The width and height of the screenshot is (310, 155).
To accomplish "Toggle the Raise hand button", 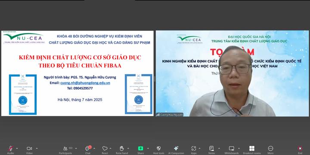I will [x=121, y=148].
